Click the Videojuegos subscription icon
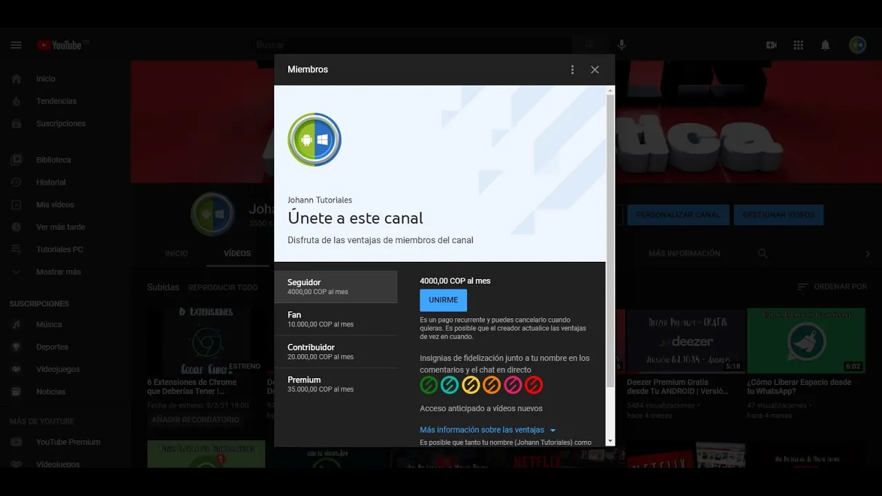Viewport: 882px width, 496px height. click(16, 369)
